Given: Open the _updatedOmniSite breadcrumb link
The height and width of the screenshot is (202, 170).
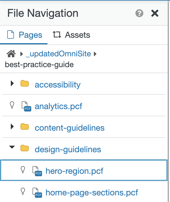Looking at the screenshot, I should click(x=58, y=54).
